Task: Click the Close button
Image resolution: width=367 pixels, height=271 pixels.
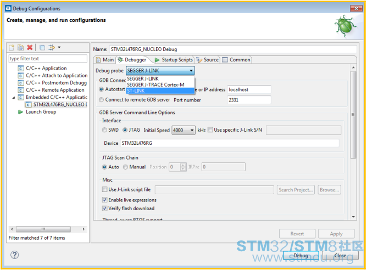Action: pyautogui.click(x=340, y=256)
